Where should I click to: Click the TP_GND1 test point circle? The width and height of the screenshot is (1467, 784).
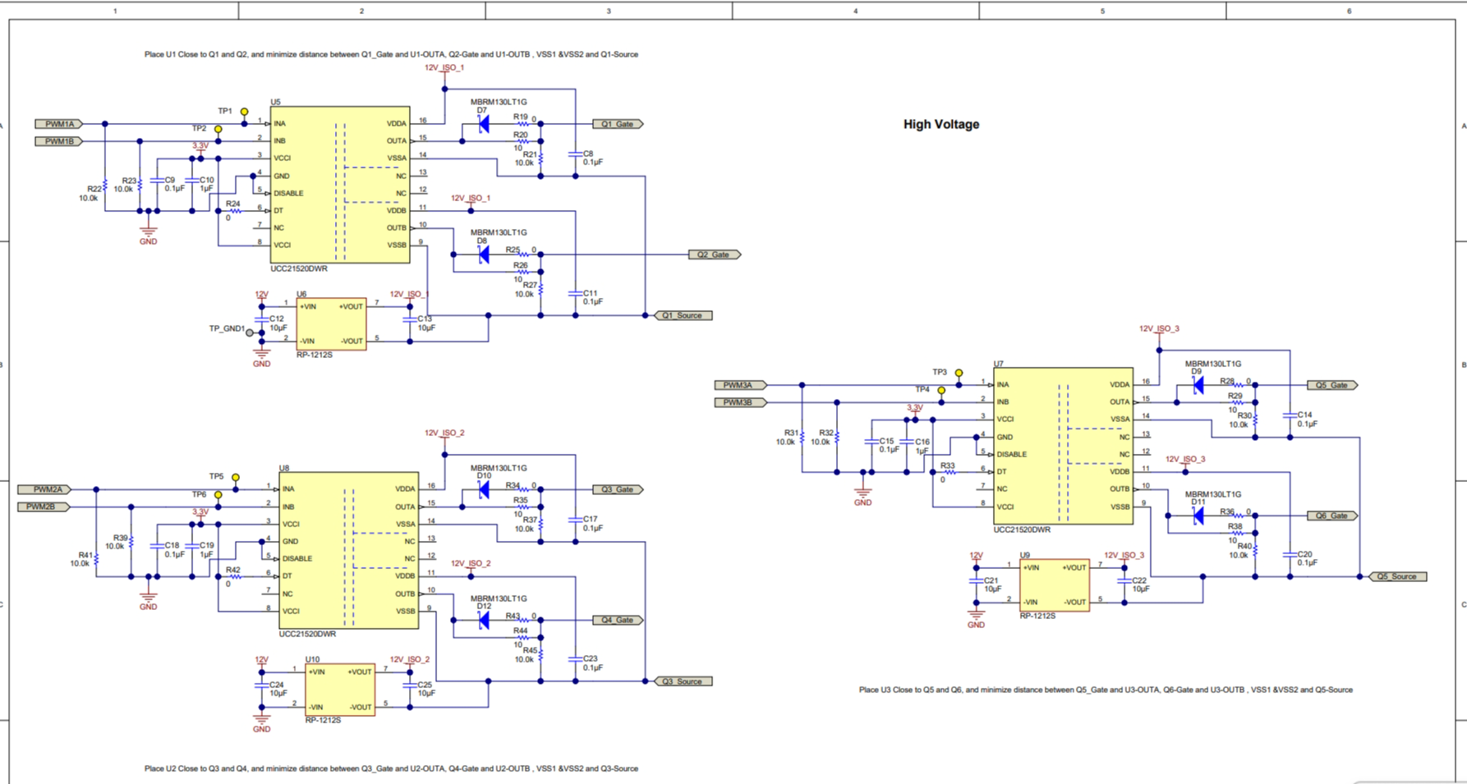click(250, 332)
